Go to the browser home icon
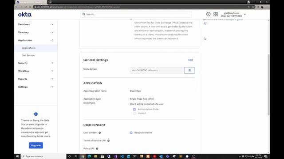The image size is (284, 159). click(30, 7)
